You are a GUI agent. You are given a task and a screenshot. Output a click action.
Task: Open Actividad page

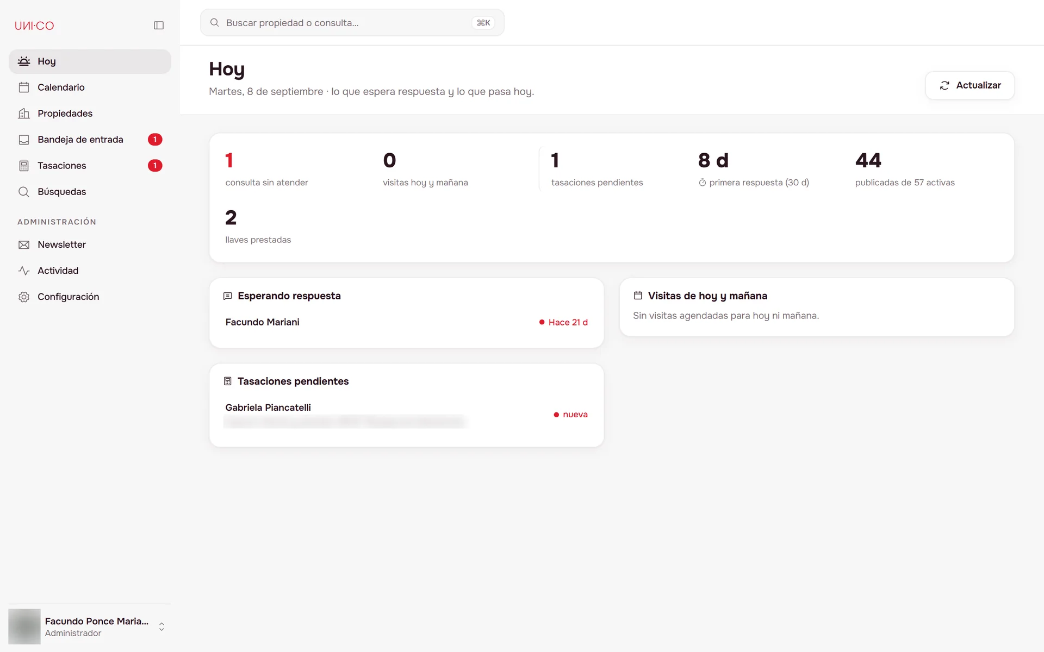click(90, 271)
